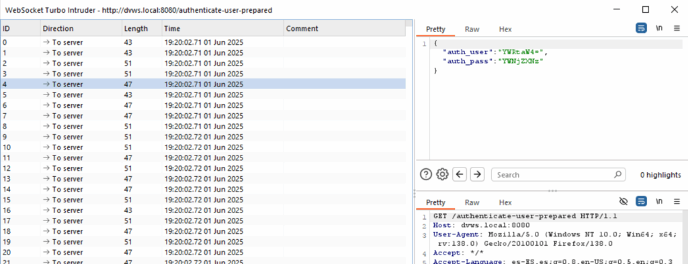
Task: Select message row with ID 9
Action: (x=203, y=137)
